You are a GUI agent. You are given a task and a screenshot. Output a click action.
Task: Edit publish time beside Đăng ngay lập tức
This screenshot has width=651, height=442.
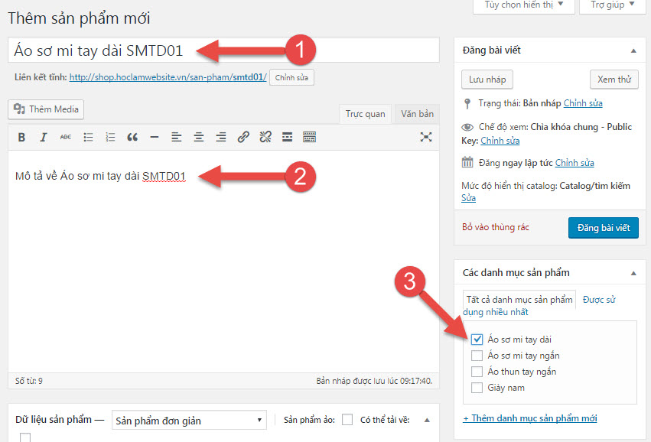point(575,163)
